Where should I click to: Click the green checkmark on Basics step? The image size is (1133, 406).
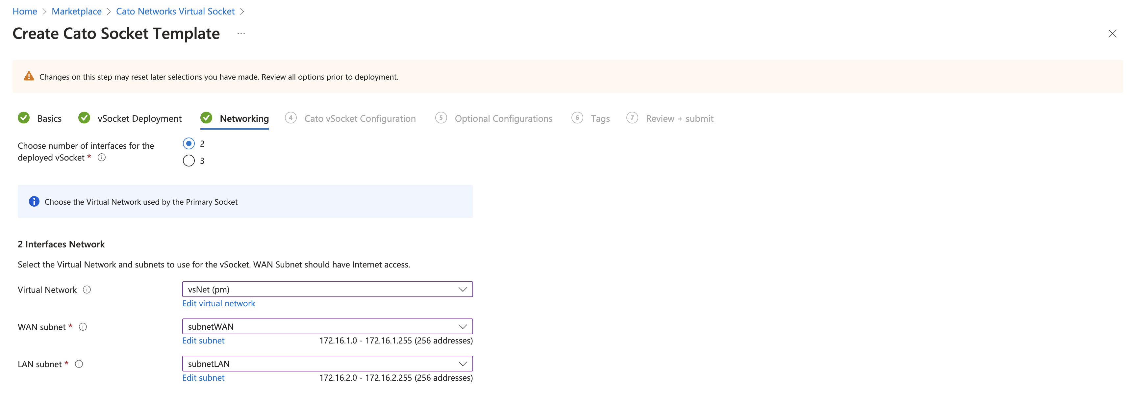pyautogui.click(x=23, y=118)
